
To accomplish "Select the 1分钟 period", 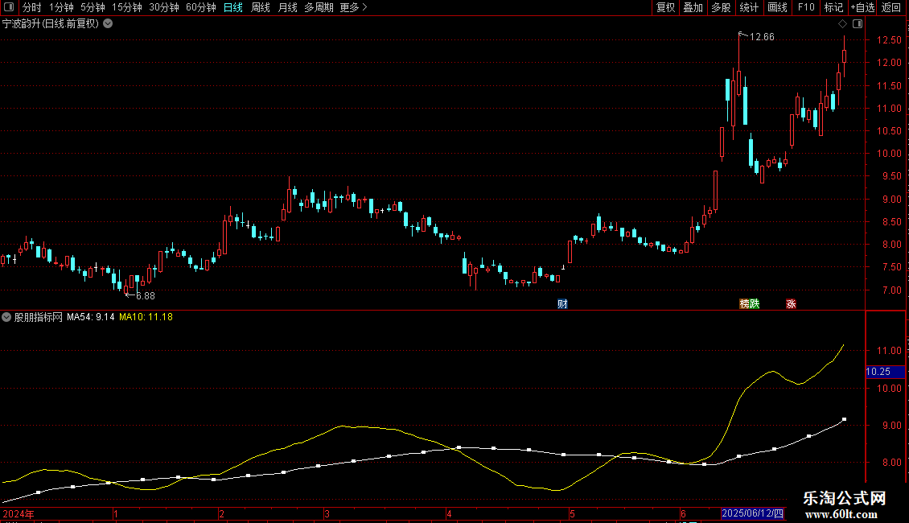I will coord(61,7).
